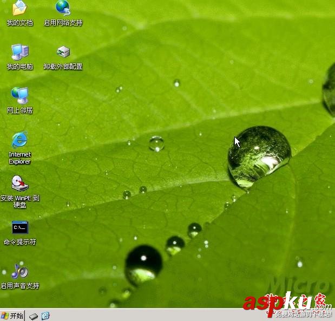Click the chip icon in quick launch
The width and height of the screenshot is (335, 321).
[x=33, y=316]
